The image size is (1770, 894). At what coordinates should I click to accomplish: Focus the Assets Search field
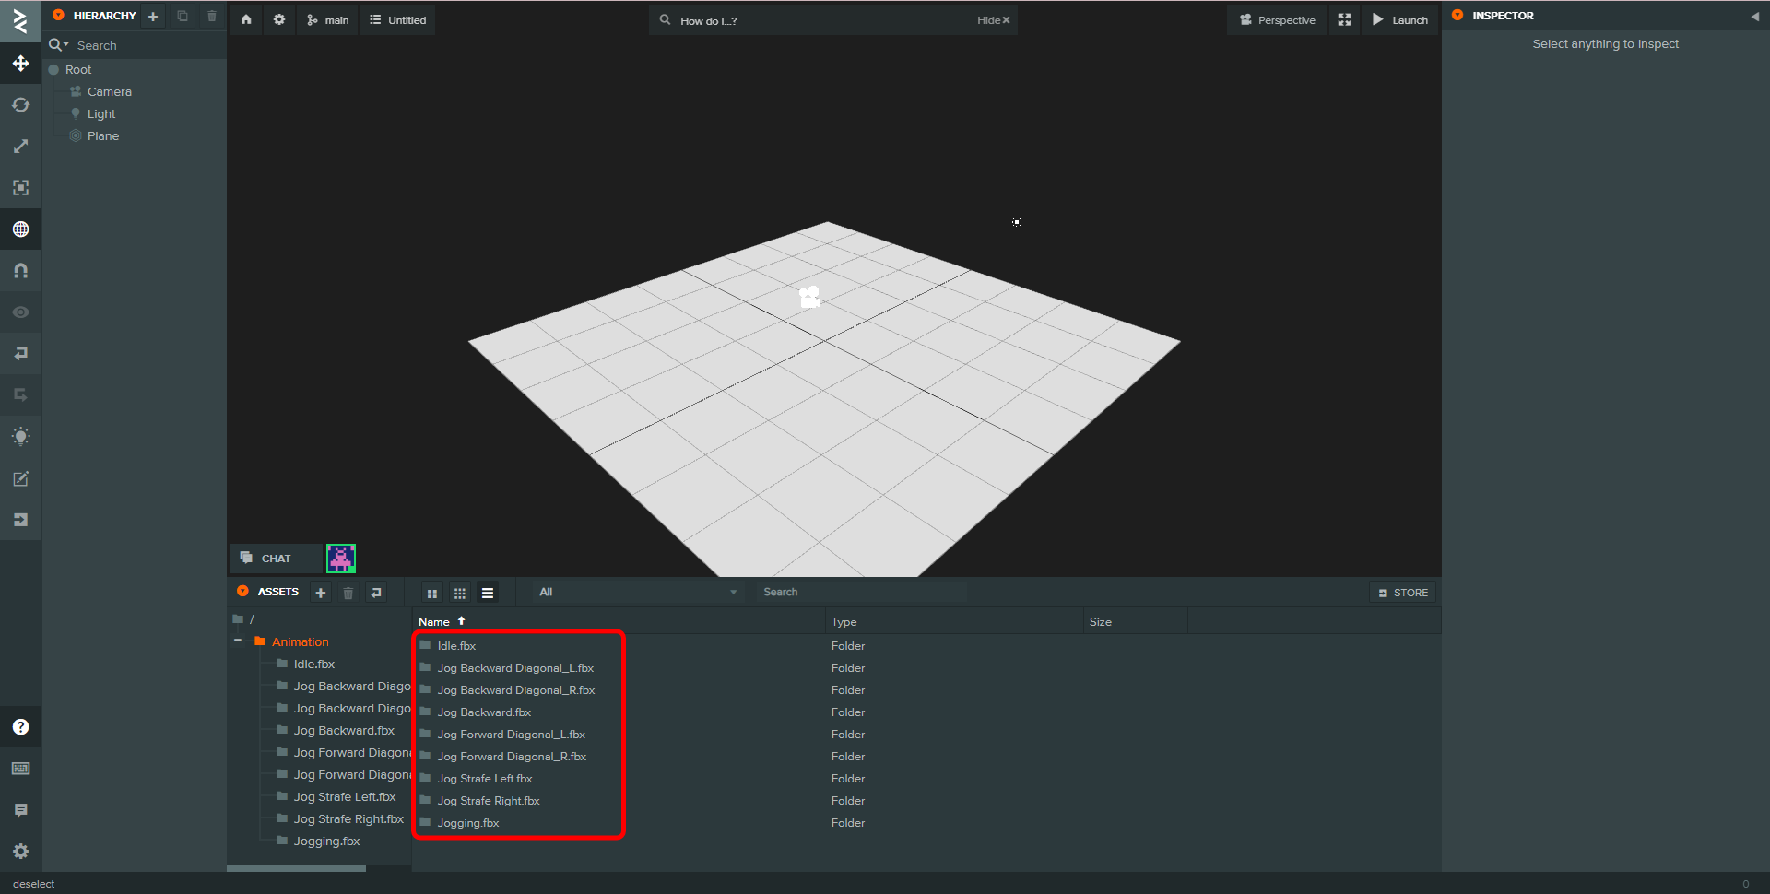863,592
